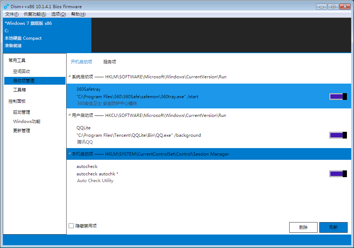
Task: Check the 隐藏禁用项 checkbox
Action: point(71,226)
